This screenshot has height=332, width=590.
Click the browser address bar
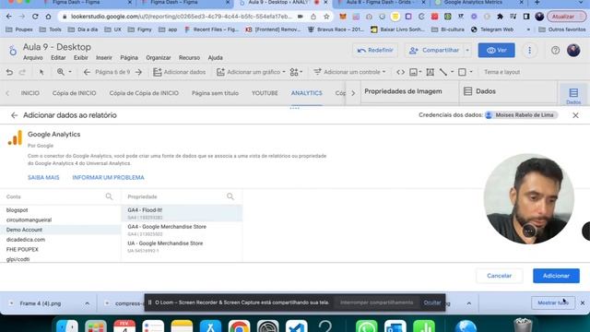[x=182, y=17]
